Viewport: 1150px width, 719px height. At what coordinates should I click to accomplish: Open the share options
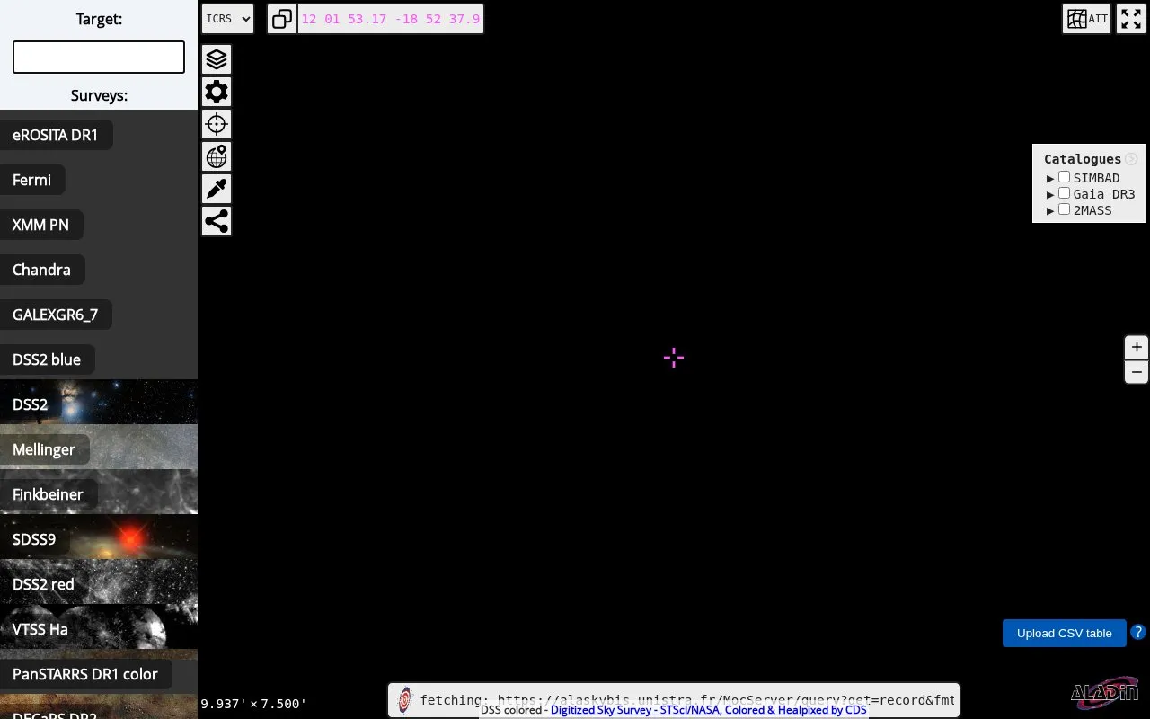click(217, 221)
